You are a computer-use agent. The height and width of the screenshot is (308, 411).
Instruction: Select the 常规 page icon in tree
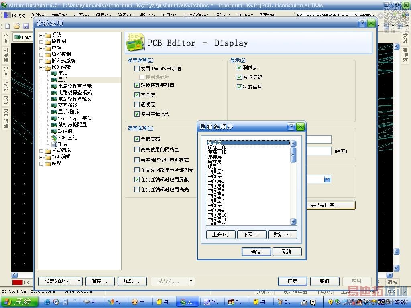[54, 73]
